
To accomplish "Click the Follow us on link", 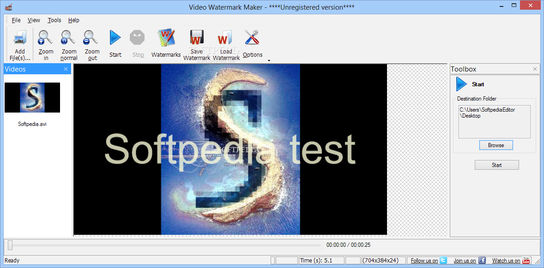I will (x=424, y=261).
